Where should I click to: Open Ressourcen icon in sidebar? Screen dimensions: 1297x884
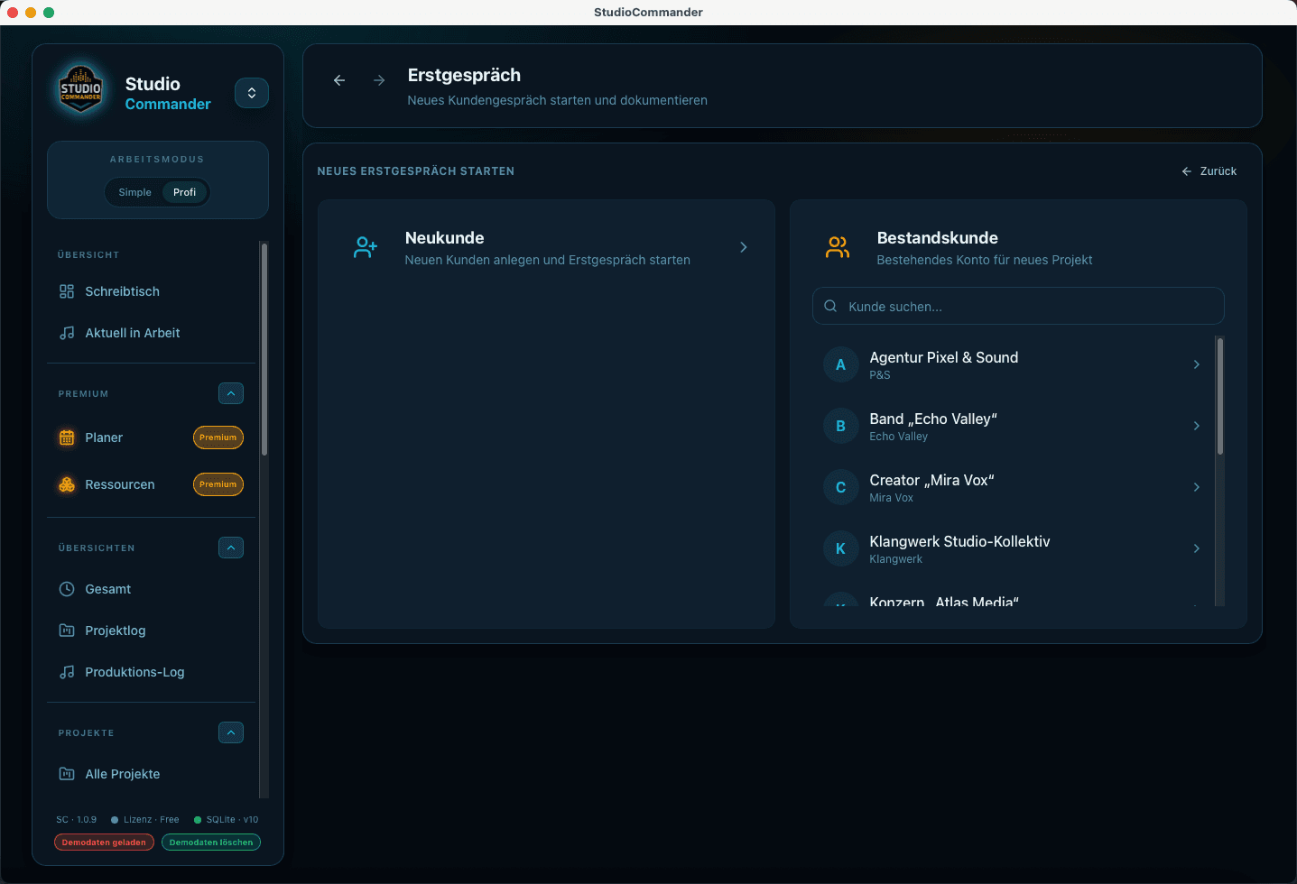[67, 484]
